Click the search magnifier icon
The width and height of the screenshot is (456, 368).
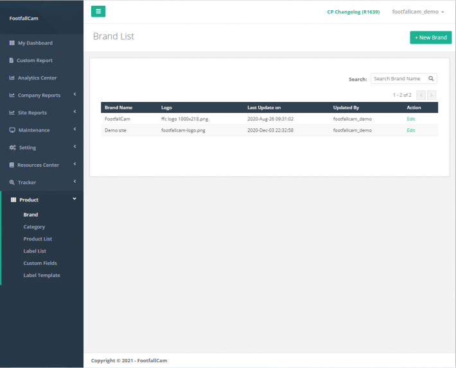(431, 79)
